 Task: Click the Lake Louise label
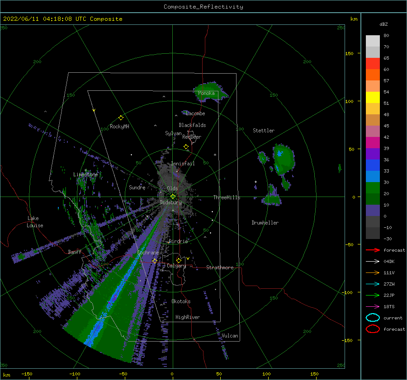35,222
